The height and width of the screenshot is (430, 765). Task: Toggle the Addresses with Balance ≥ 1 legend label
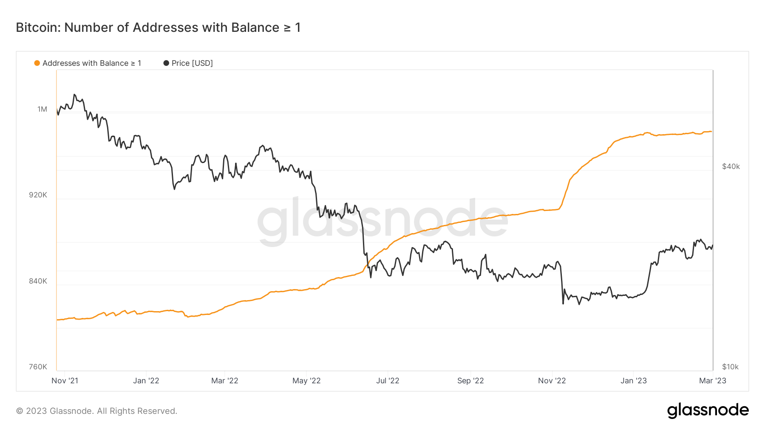(x=92, y=63)
